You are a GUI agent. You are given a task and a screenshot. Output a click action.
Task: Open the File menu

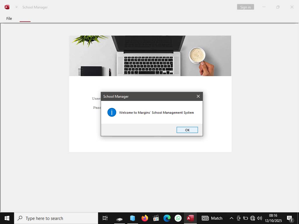coord(9,18)
